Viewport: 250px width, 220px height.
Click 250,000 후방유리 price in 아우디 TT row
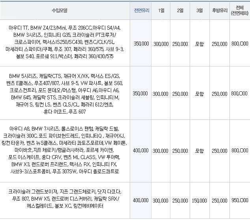click(220, 44)
